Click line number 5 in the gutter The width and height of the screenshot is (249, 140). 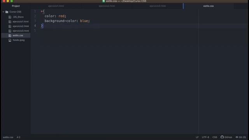click(35, 30)
